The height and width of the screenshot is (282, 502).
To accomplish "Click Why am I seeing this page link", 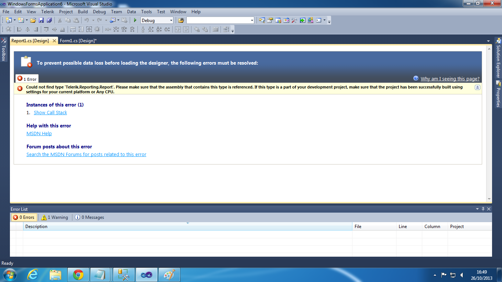I will pyautogui.click(x=450, y=79).
